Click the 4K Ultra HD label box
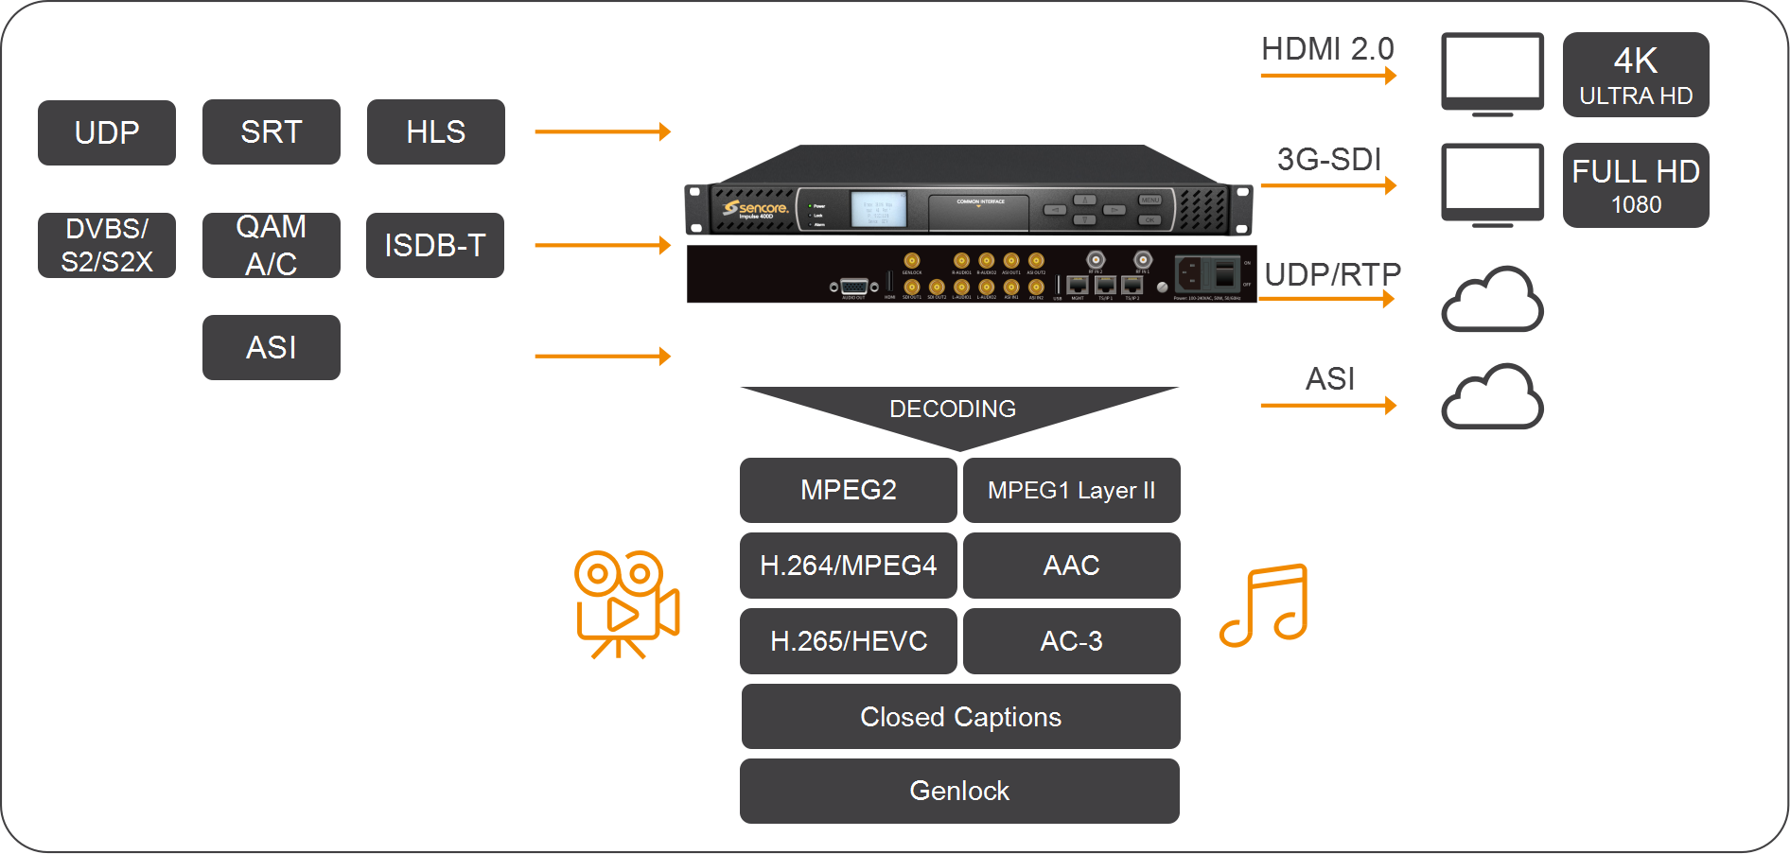Image resolution: width=1790 pixels, height=854 pixels. point(1636,75)
